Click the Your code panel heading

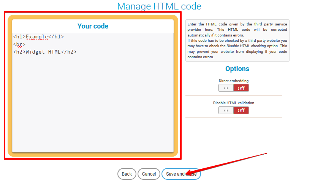[x=93, y=26]
